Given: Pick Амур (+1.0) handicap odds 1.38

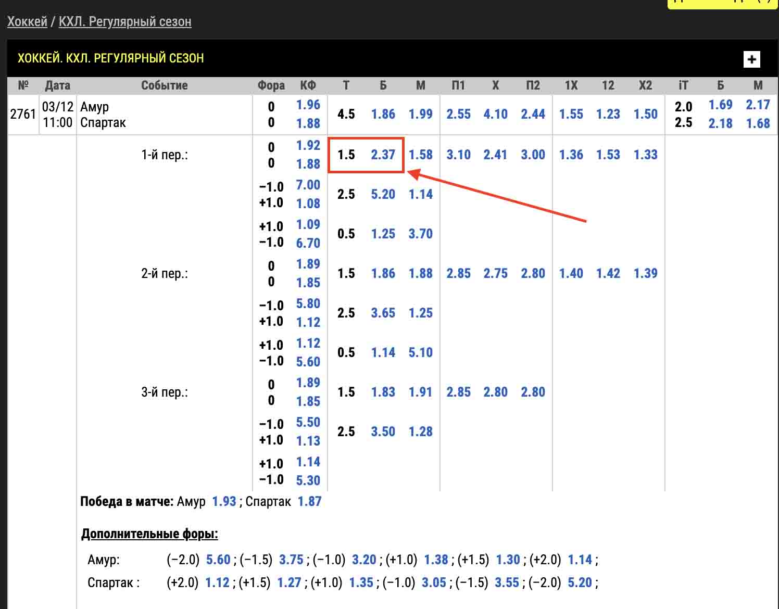Looking at the screenshot, I should click(x=436, y=560).
